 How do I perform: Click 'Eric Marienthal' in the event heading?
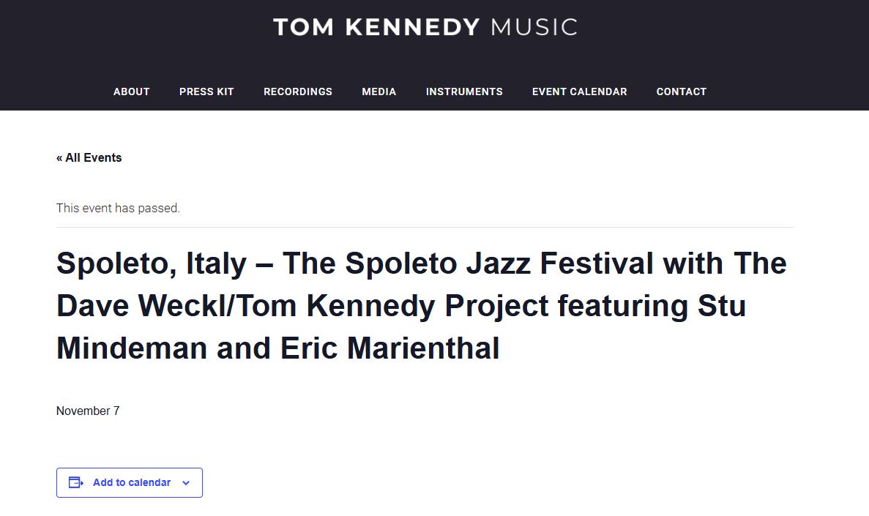[x=389, y=348]
